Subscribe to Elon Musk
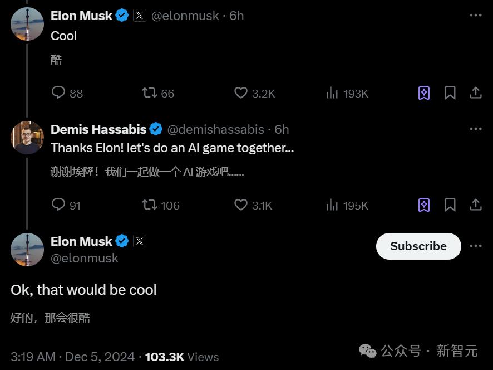The image size is (493, 370). pos(418,246)
